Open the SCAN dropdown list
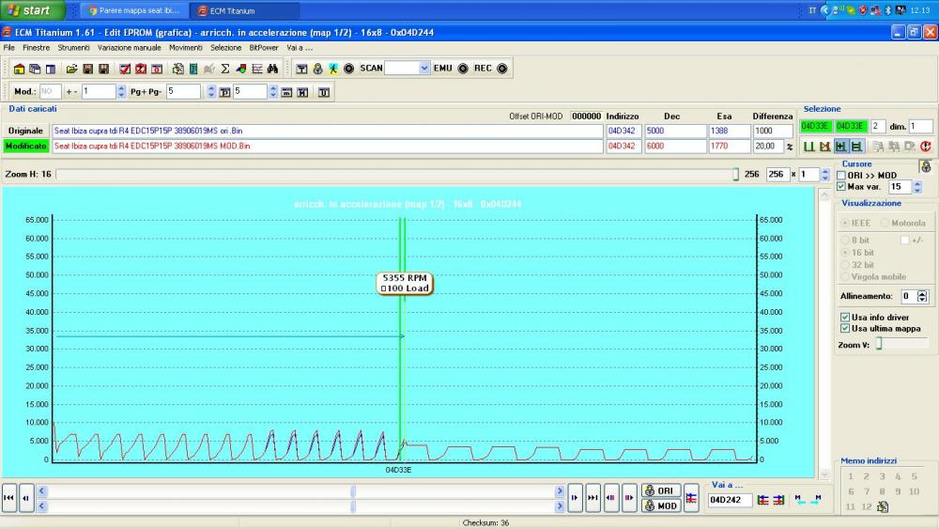The height and width of the screenshot is (529, 939). (423, 69)
